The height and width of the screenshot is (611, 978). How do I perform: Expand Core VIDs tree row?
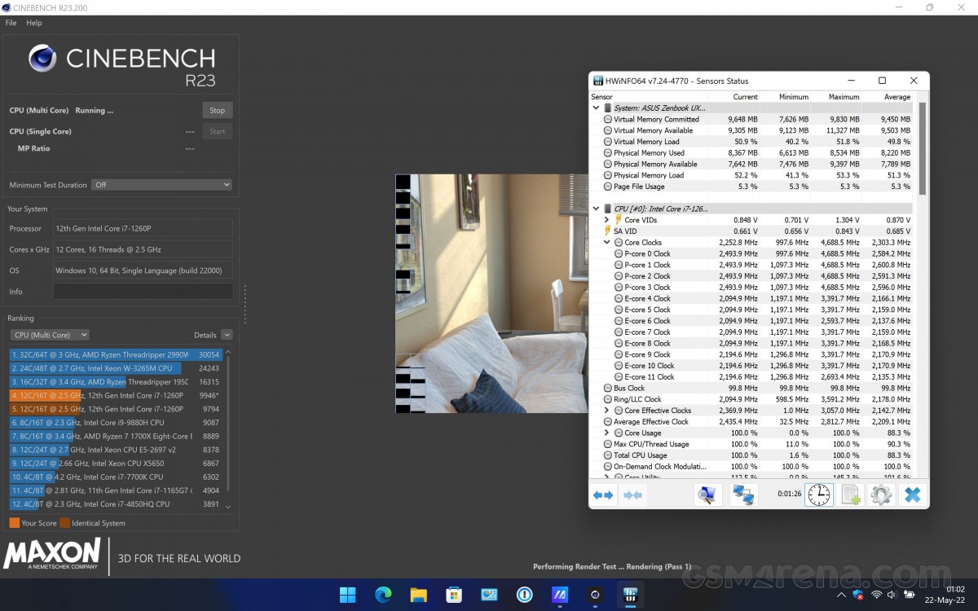coord(606,220)
